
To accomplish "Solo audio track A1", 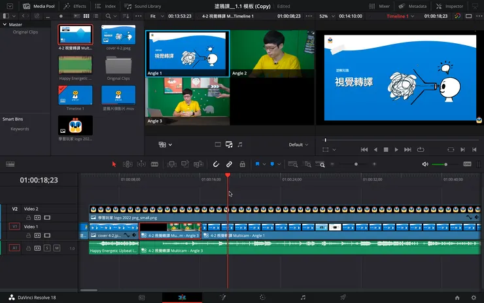I will (47, 248).
